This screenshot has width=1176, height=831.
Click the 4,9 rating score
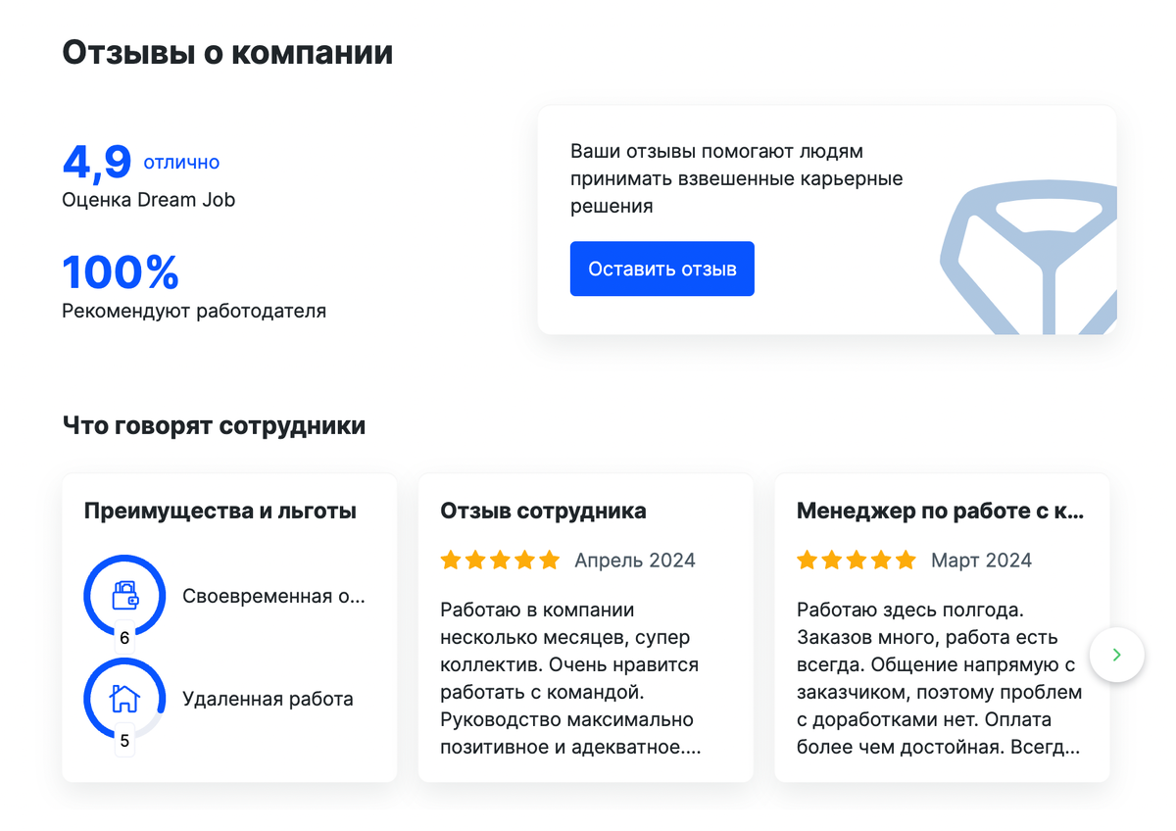(x=96, y=162)
